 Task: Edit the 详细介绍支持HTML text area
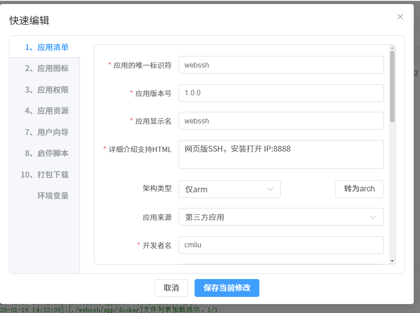click(280, 154)
